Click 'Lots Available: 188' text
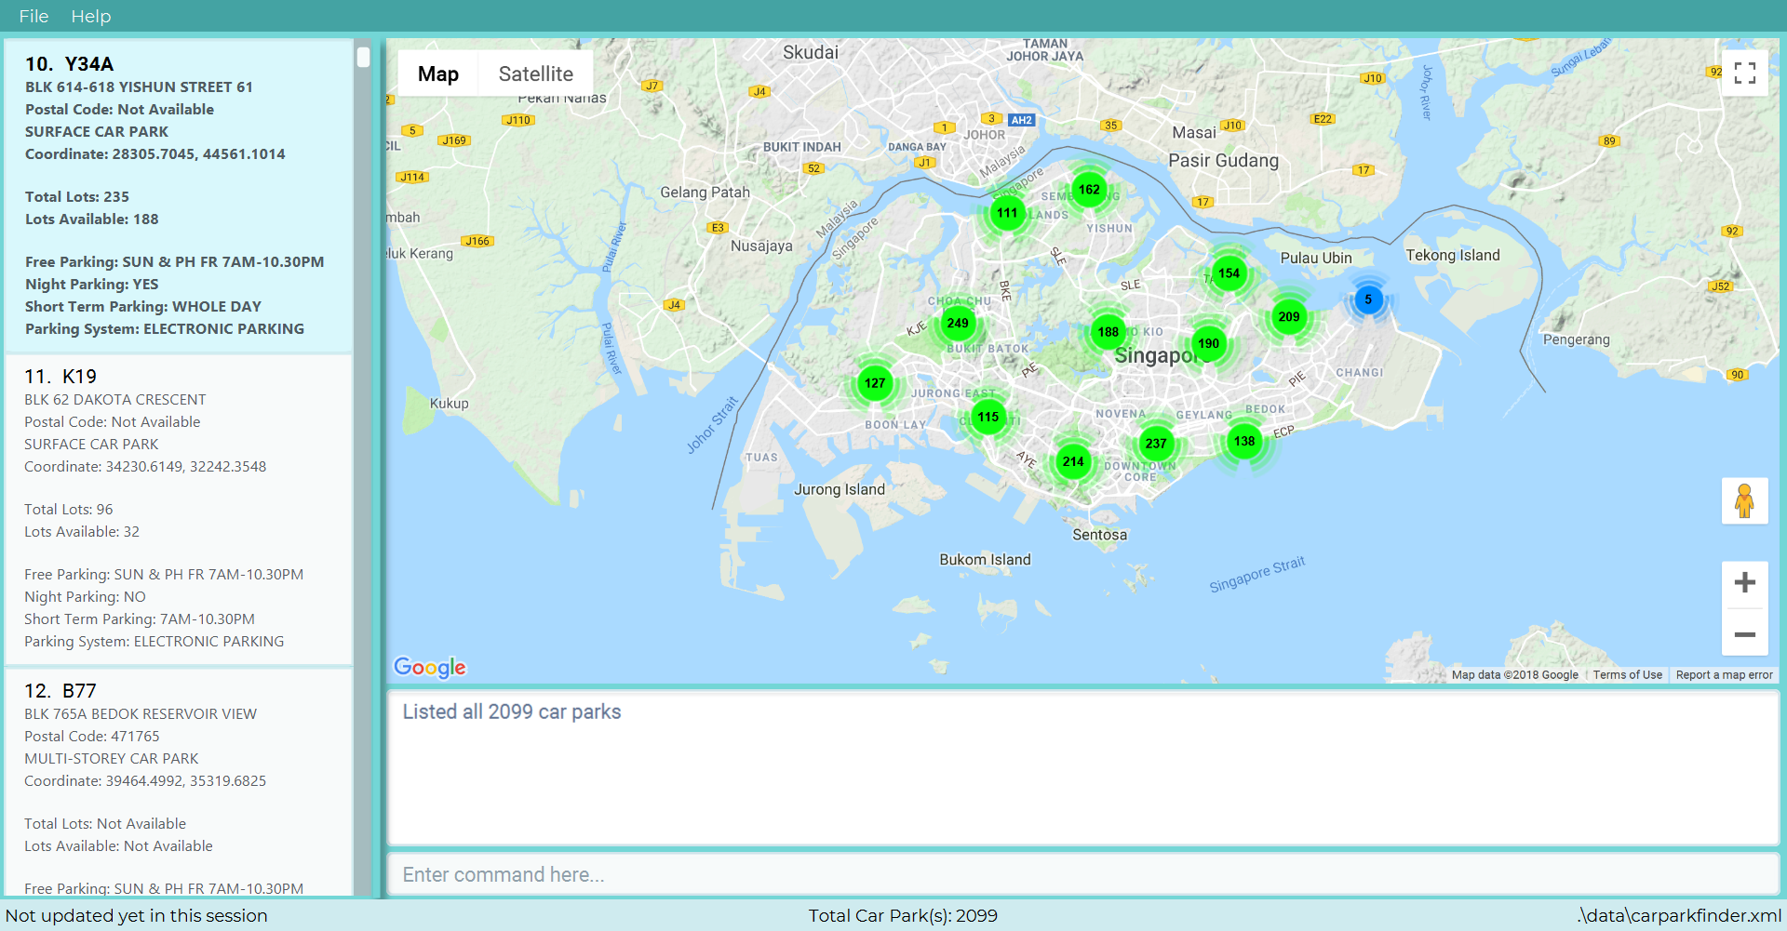 (x=92, y=219)
